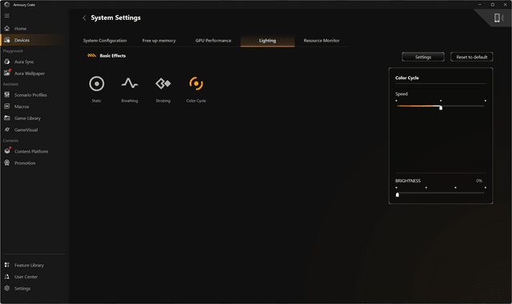Open the System Configuration tab

105,41
